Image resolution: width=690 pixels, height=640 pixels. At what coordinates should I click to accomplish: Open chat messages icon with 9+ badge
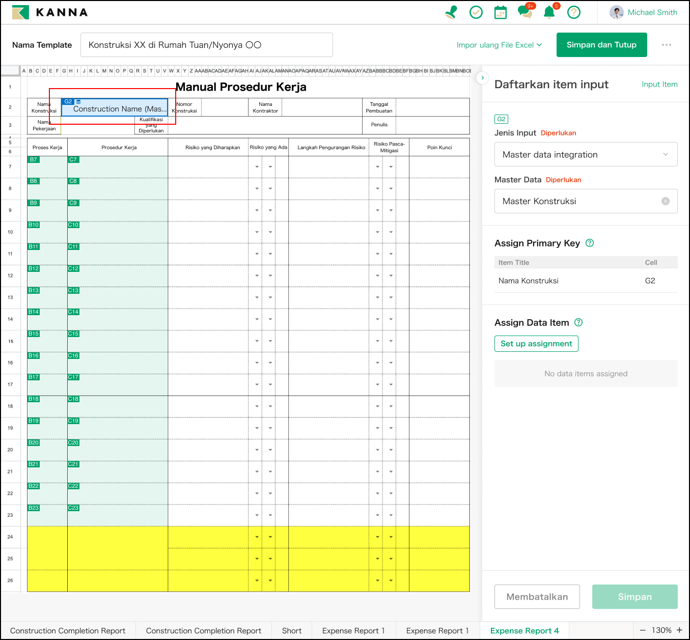(525, 12)
